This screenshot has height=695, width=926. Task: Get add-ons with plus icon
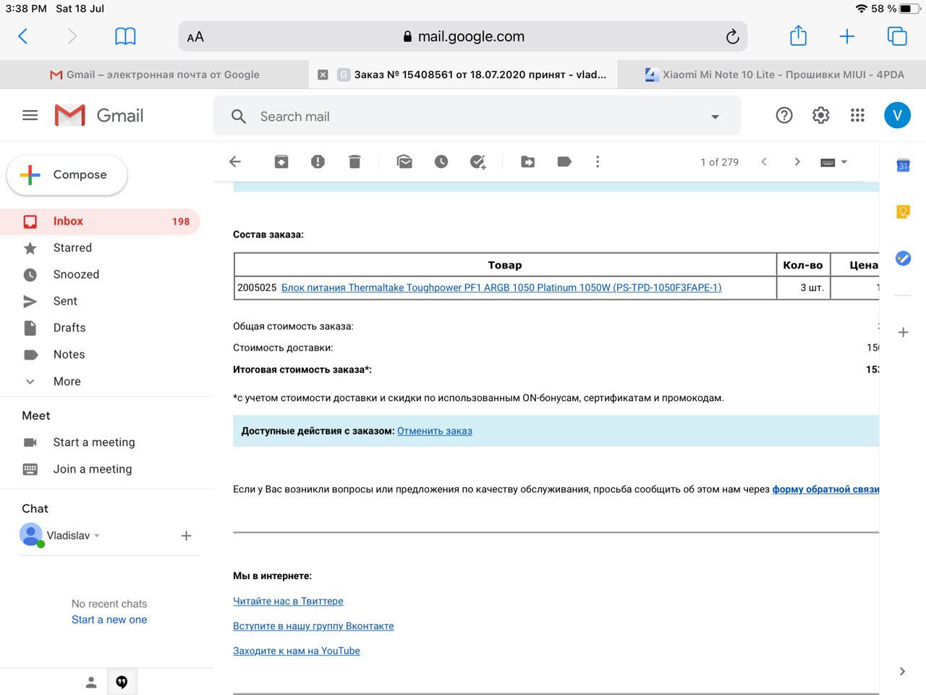tap(903, 332)
